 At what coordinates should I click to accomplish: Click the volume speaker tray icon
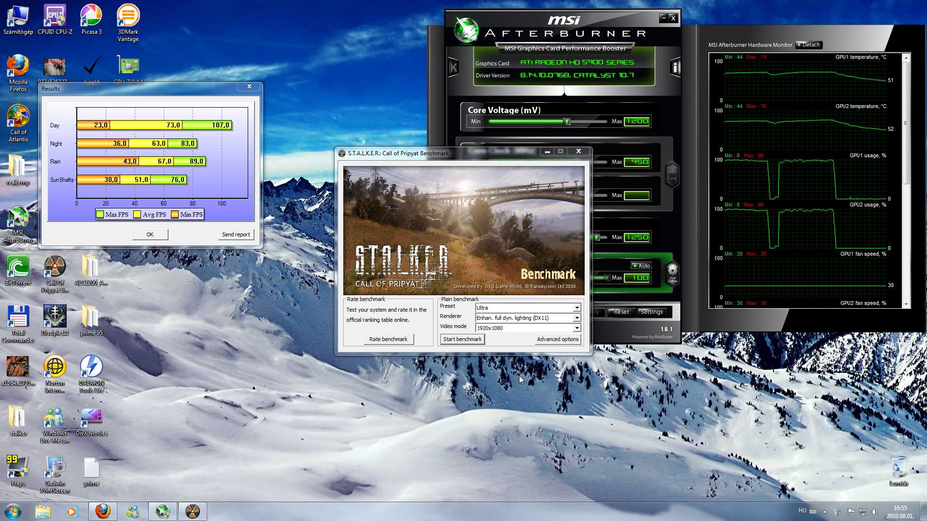click(x=874, y=511)
